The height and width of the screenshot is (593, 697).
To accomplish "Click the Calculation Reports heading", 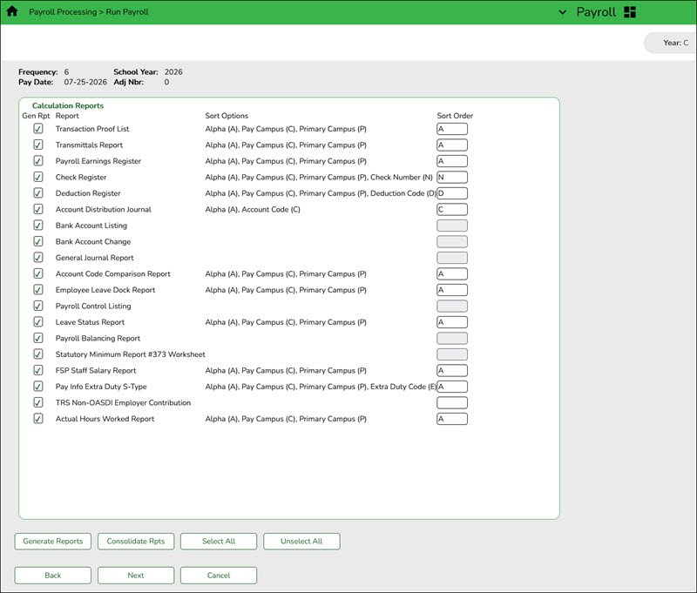I will pos(68,105).
